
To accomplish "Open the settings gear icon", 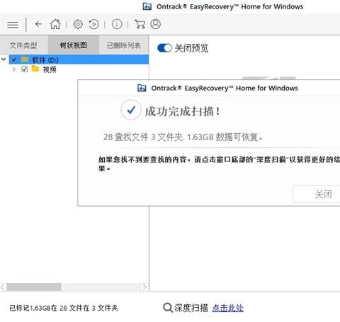I will pos(78,24).
